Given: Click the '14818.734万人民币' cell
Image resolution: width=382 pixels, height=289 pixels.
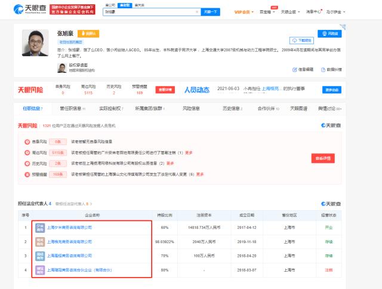Looking at the screenshot, I should pos(204,227).
